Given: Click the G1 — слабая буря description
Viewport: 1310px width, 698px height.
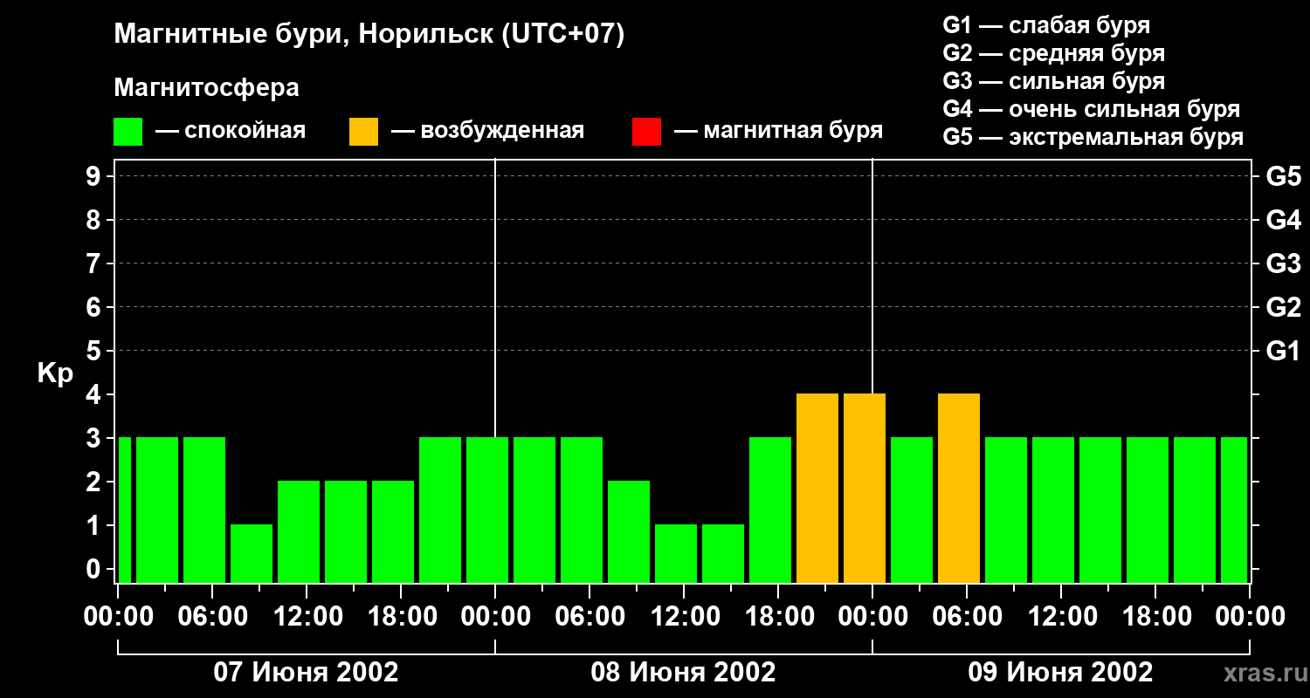Looking at the screenshot, I should click(1046, 25).
